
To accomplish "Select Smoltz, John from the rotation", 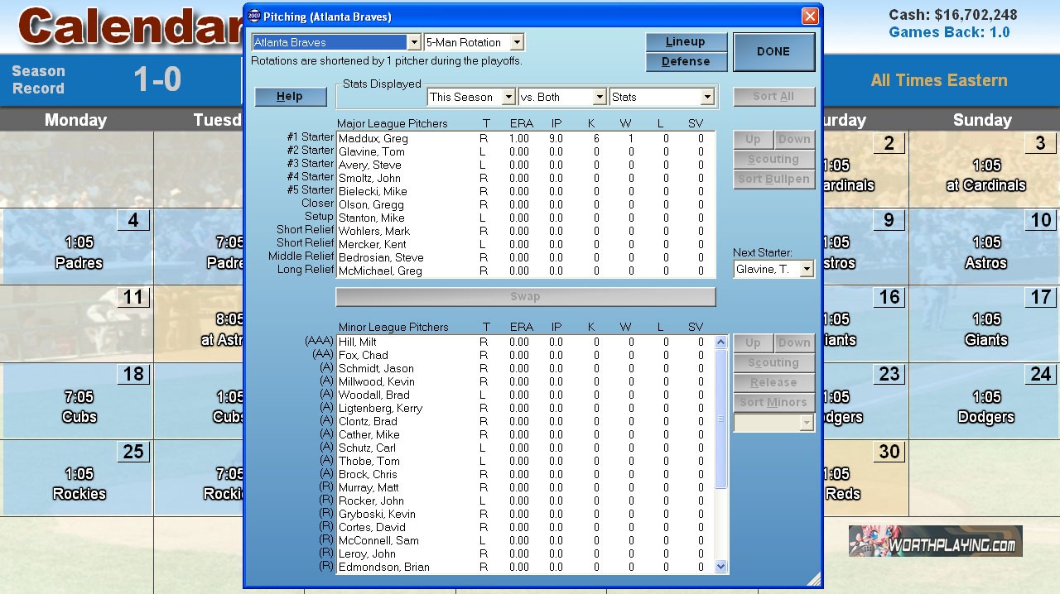I will (369, 178).
